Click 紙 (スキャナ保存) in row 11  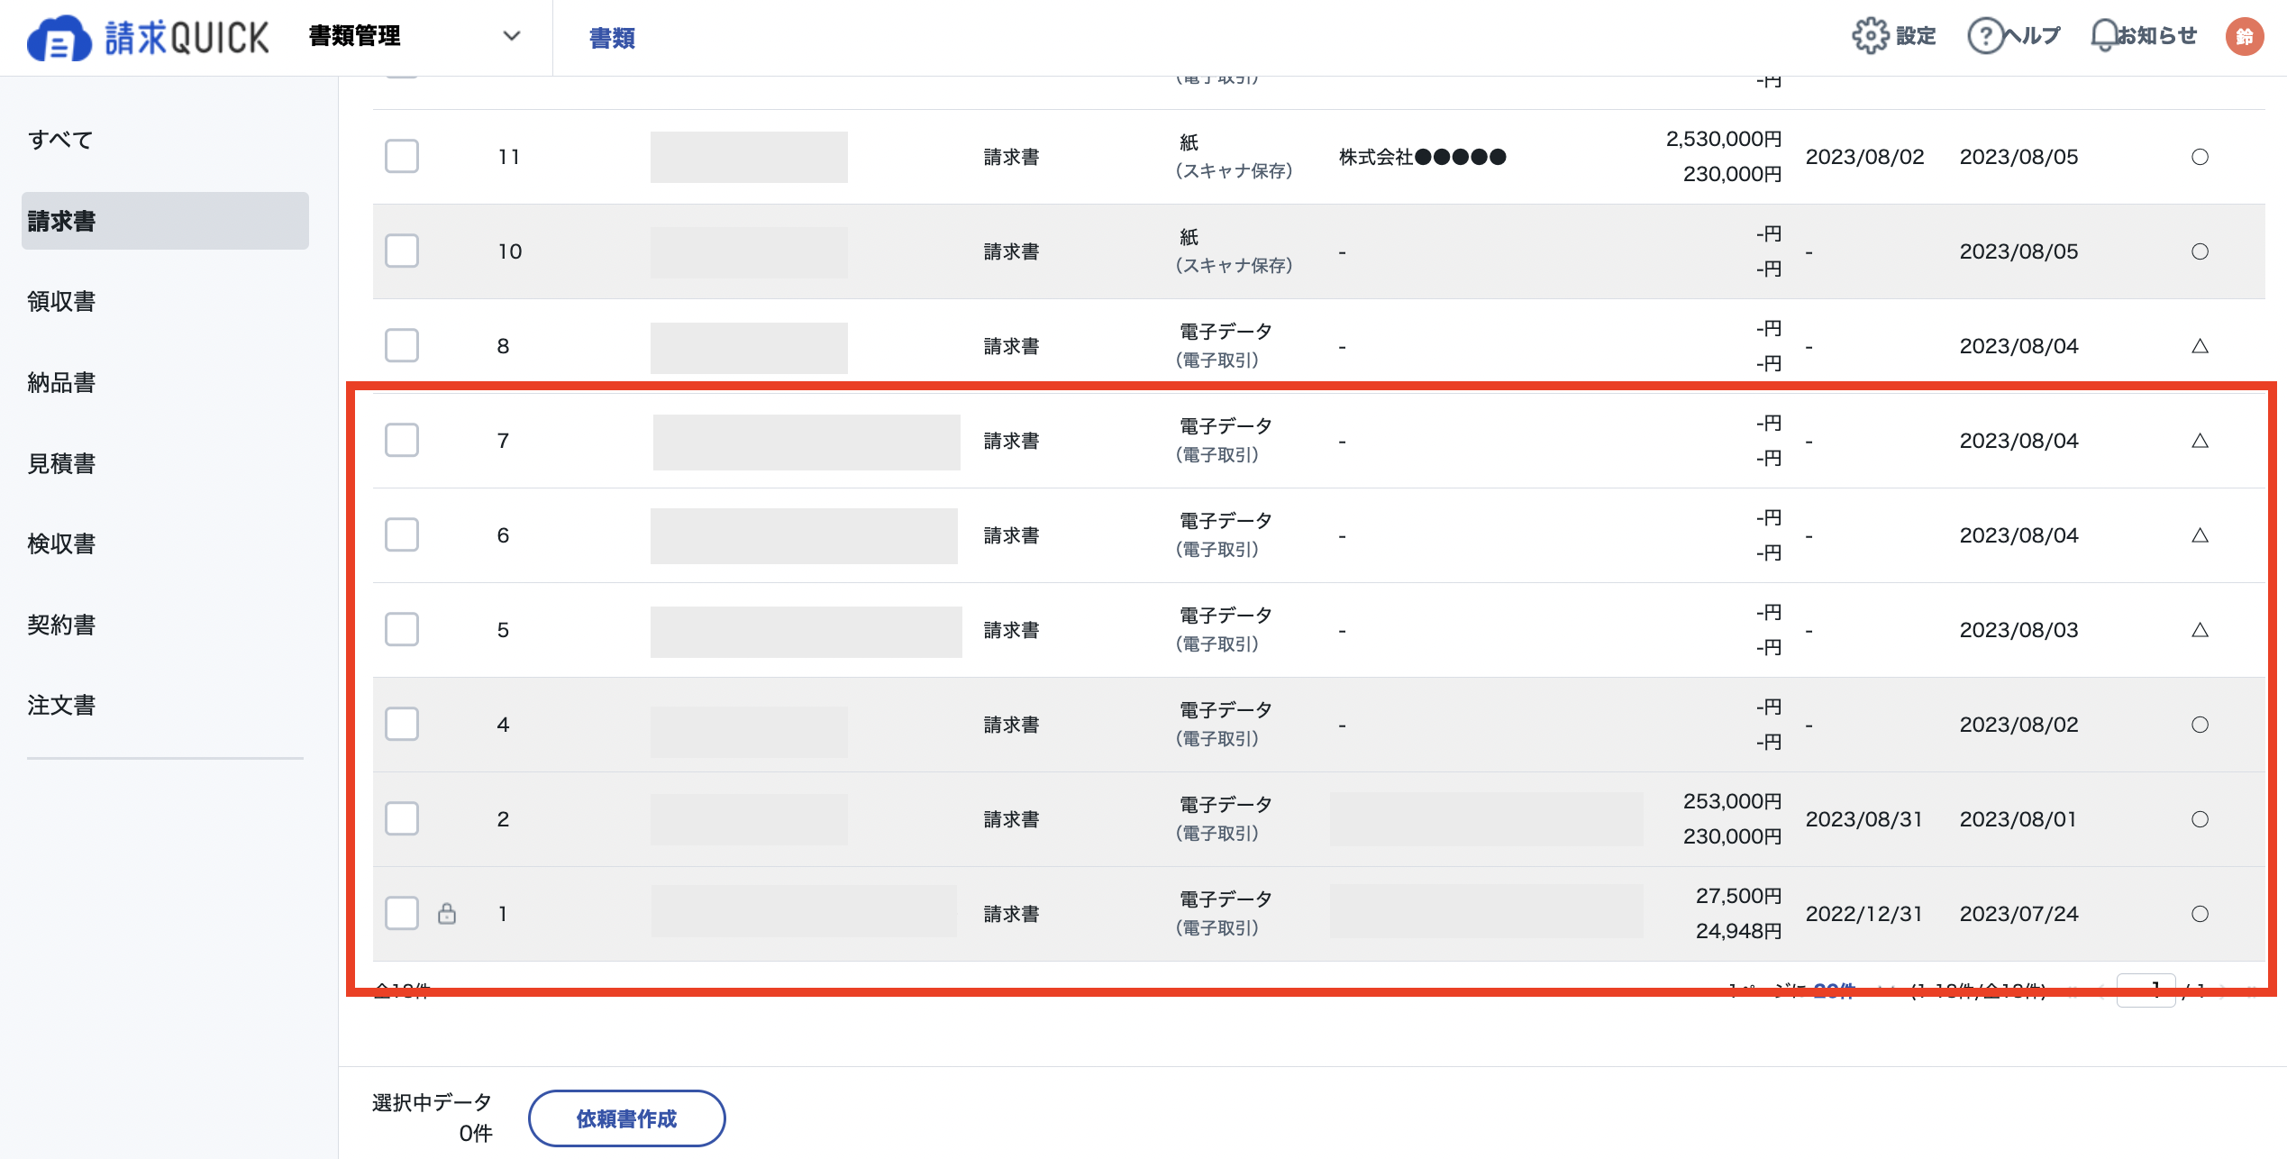coord(1234,157)
